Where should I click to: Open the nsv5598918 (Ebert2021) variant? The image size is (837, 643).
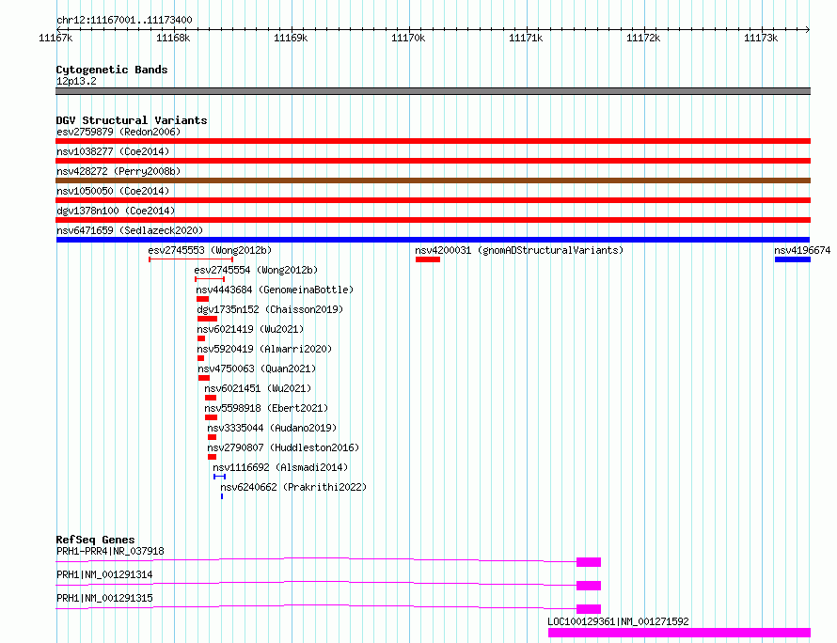click(x=266, y=408)
